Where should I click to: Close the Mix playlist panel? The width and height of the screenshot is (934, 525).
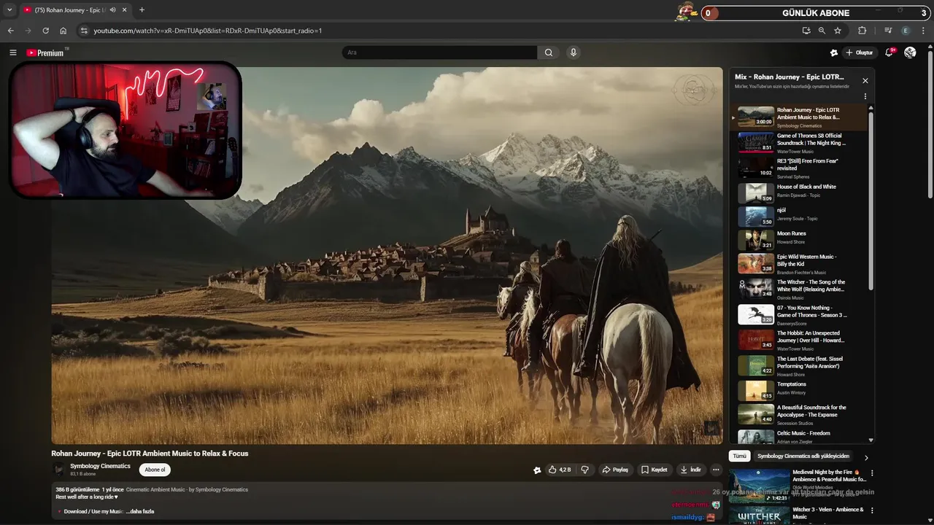point(865,80)
